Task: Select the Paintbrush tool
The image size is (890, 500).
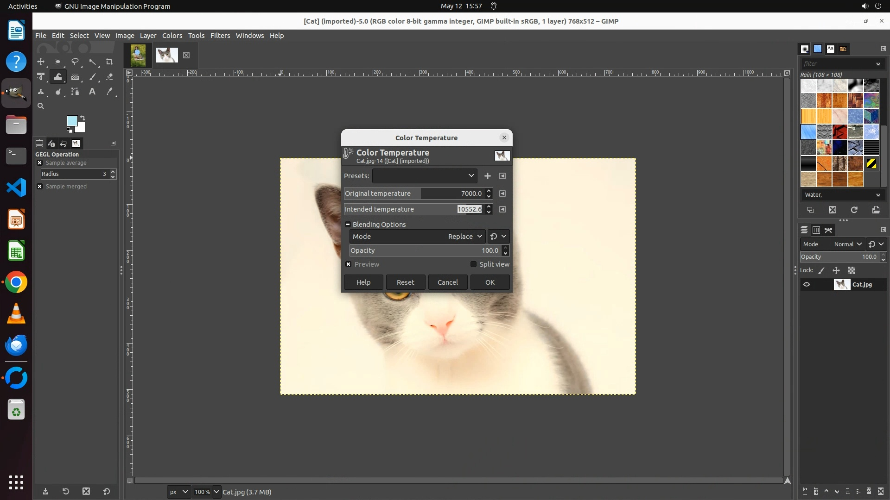Action: [92, 77]
